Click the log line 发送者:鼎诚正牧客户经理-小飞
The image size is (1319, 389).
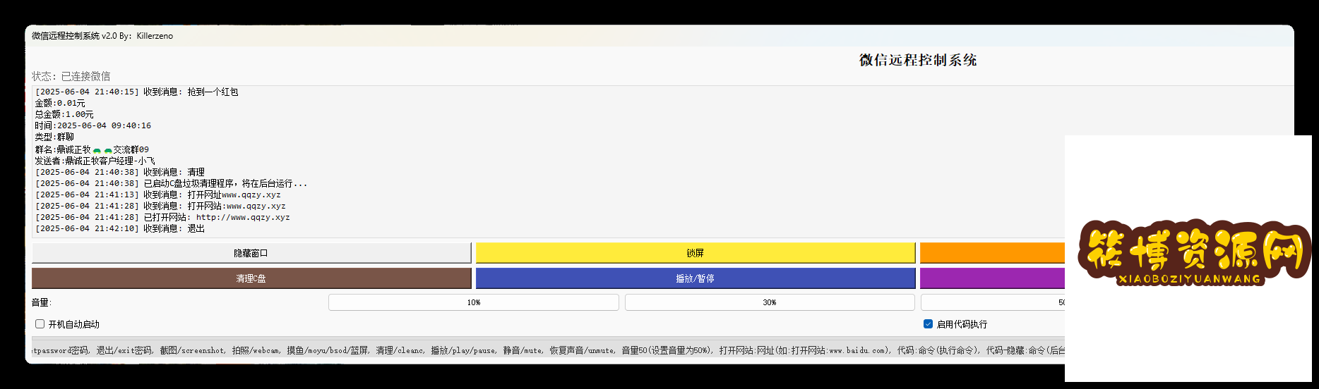[95, 161]
